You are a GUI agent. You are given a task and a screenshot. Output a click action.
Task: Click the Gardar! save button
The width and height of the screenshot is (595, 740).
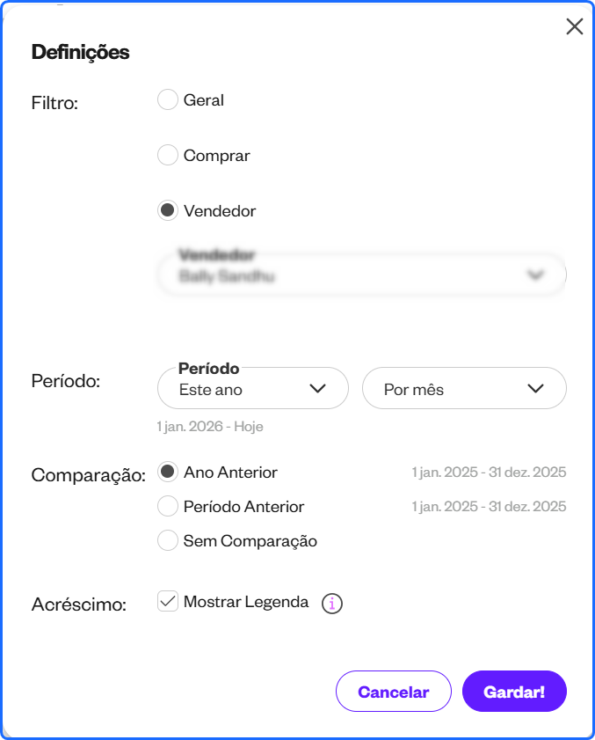coord(514,692)
